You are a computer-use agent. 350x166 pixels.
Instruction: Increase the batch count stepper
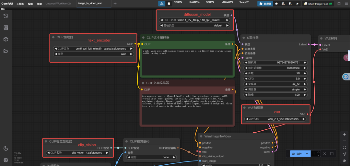click(319, 152)
